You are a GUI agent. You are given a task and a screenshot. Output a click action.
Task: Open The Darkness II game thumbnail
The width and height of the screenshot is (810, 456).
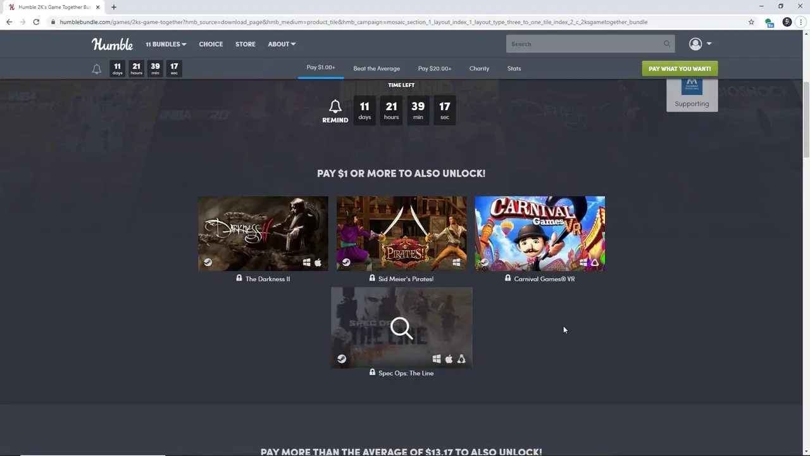click(x=263, y=234)
